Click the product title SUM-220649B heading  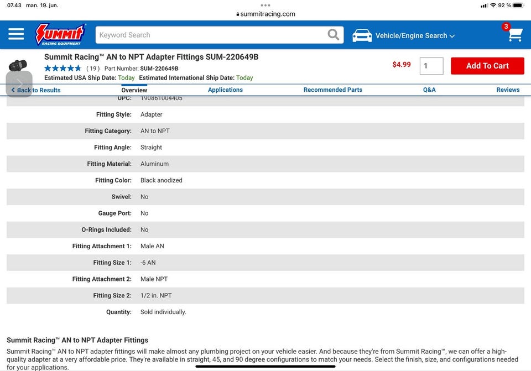coord(152,57)
